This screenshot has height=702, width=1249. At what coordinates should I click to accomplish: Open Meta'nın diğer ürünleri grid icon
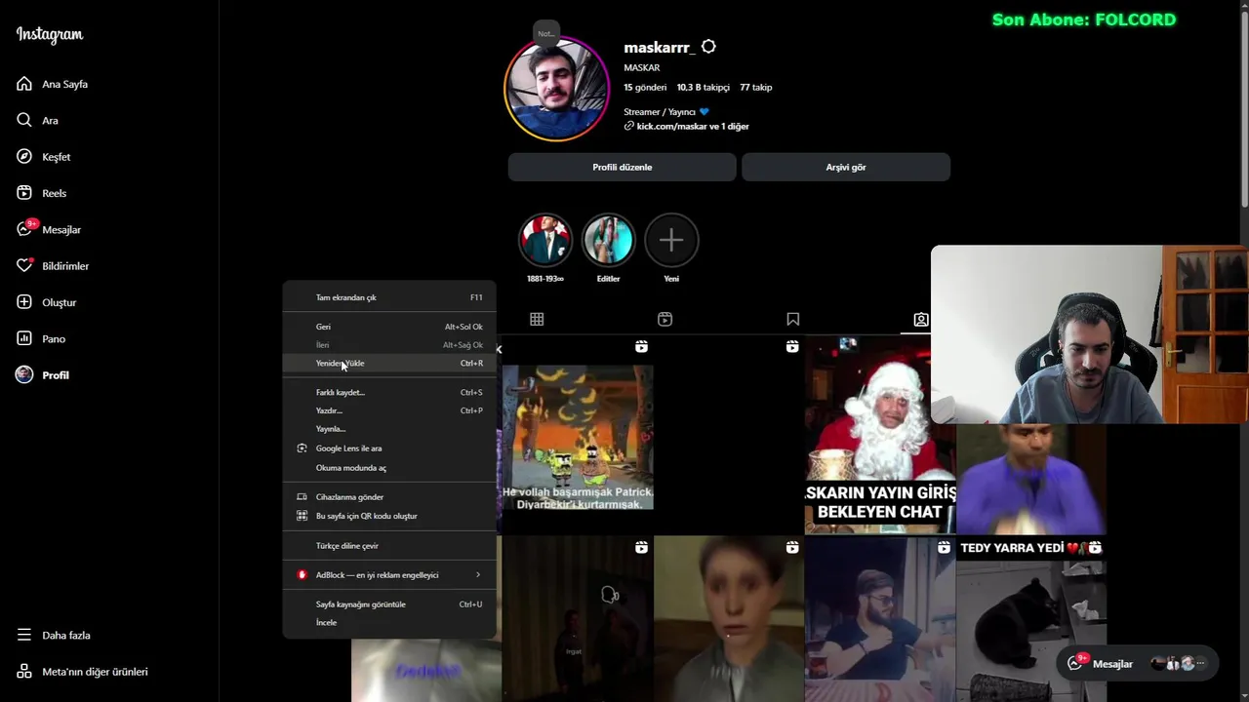click(24, 672)
